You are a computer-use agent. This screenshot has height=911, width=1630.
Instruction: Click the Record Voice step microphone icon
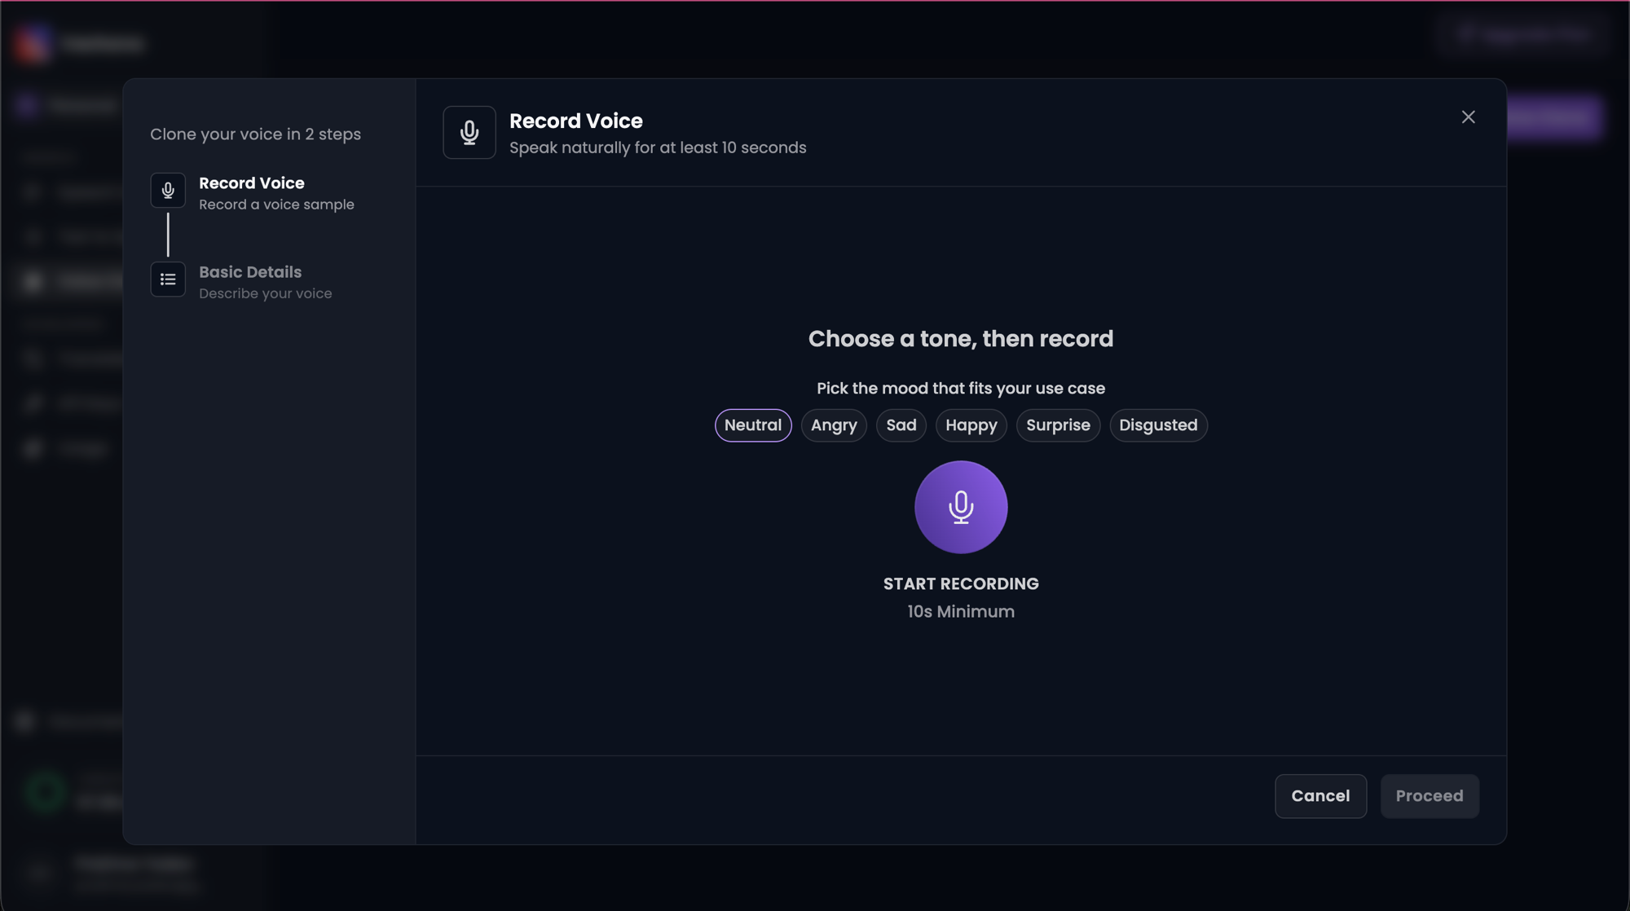(x=168, y=191)
